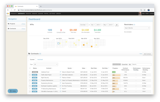This screenshot has width=160, height=102.
Task: Check the Night Security row checkbox
Action: click(30, 77)
